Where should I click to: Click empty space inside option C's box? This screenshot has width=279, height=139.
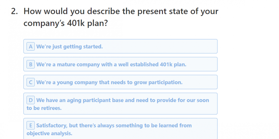(x=200, y=82)
